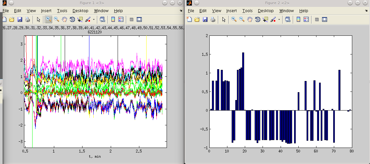Click the tallest bar in bar chart
Viewport: 370px width, 164px height.
click(243, 81)
